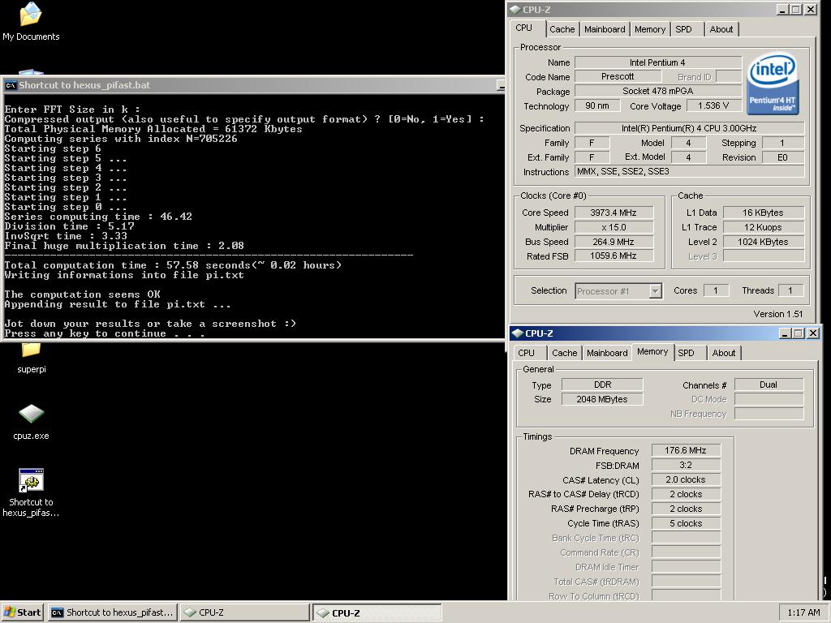The image size is (831, 623).
Task: Open the Windows Start button
Action: coord(22,612)
